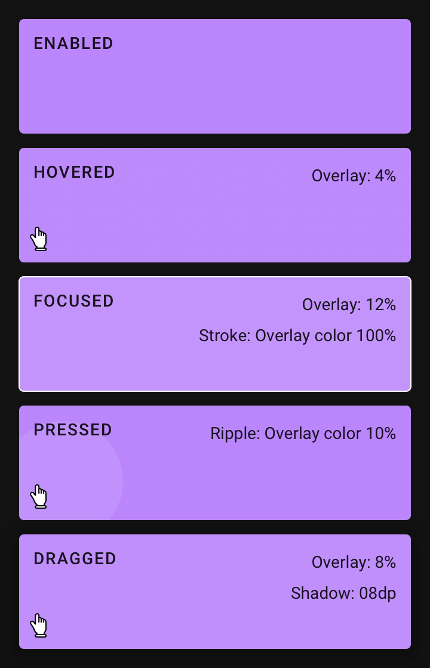Select the Stroke Overlay color 100% text

point(297,335)
